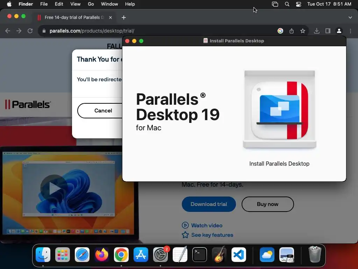Share this page from address bar

[292, 31]
